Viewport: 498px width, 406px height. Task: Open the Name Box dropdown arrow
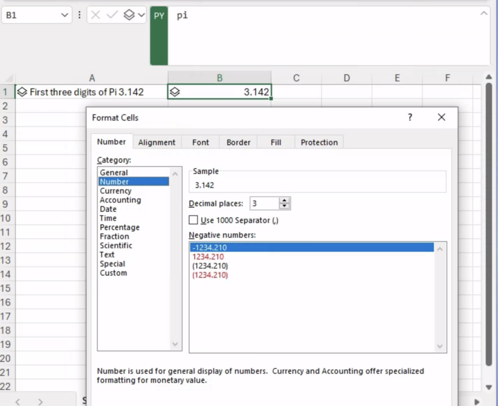coord(65,16)
